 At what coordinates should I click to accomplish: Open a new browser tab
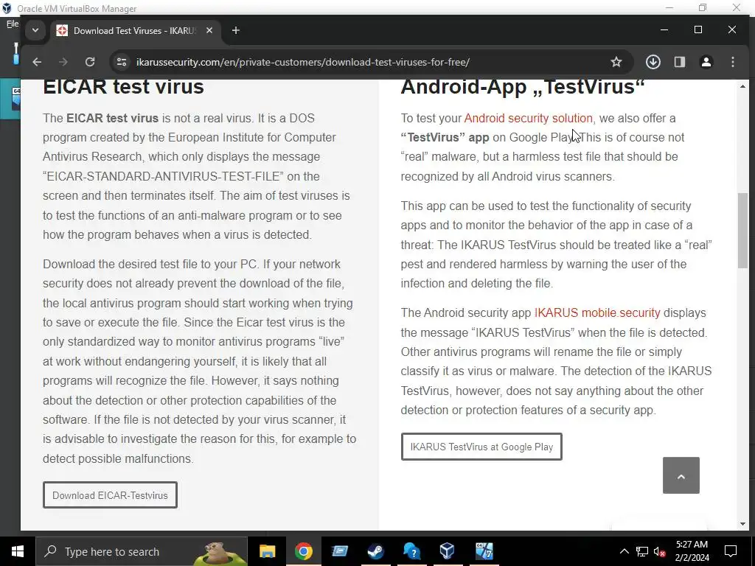(235, 30)
